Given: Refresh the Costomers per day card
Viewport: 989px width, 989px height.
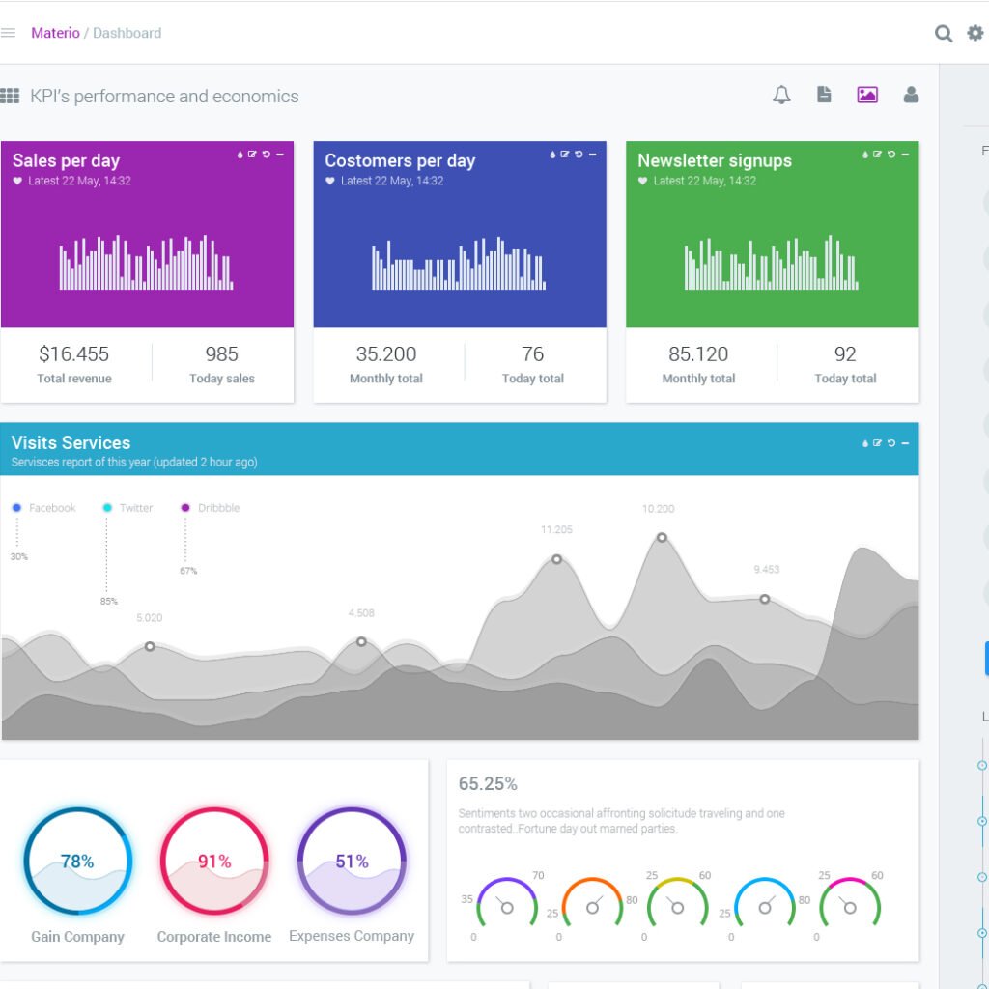Looking at the screenshot, I should click(579, 155).
